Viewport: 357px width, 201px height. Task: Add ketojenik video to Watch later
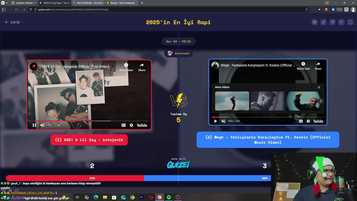coord(126,67)
